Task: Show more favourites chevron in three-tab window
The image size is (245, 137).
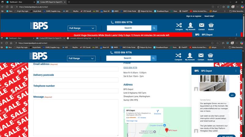Action: click(x=224, y=47)
